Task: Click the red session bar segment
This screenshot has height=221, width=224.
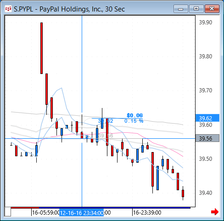Action: click(25, 208)
